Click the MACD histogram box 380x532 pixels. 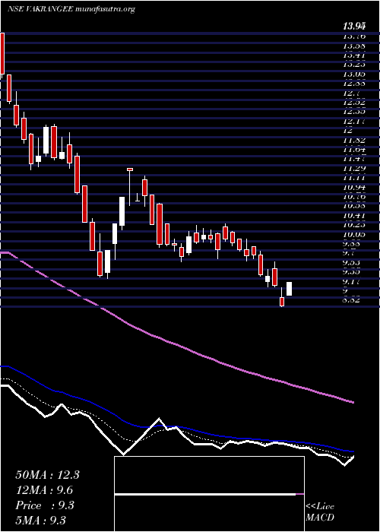(x=209, y=494)
